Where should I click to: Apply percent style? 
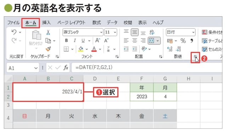coord(183,41)
